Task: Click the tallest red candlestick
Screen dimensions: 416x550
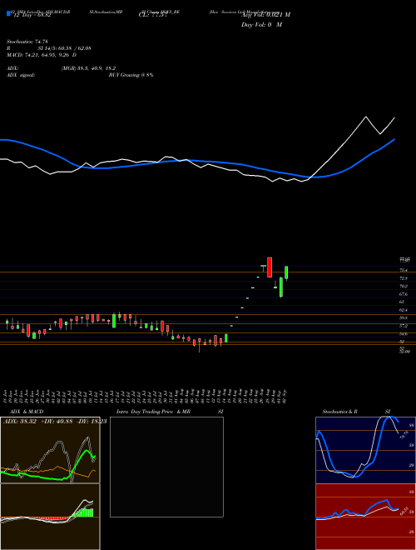Action: coord(270,267)
